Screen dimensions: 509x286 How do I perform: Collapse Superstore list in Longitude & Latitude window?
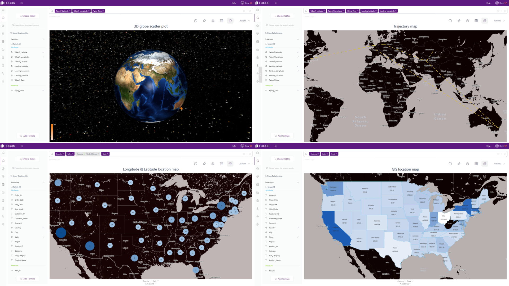pyautogui.click(x=43, y=182)
